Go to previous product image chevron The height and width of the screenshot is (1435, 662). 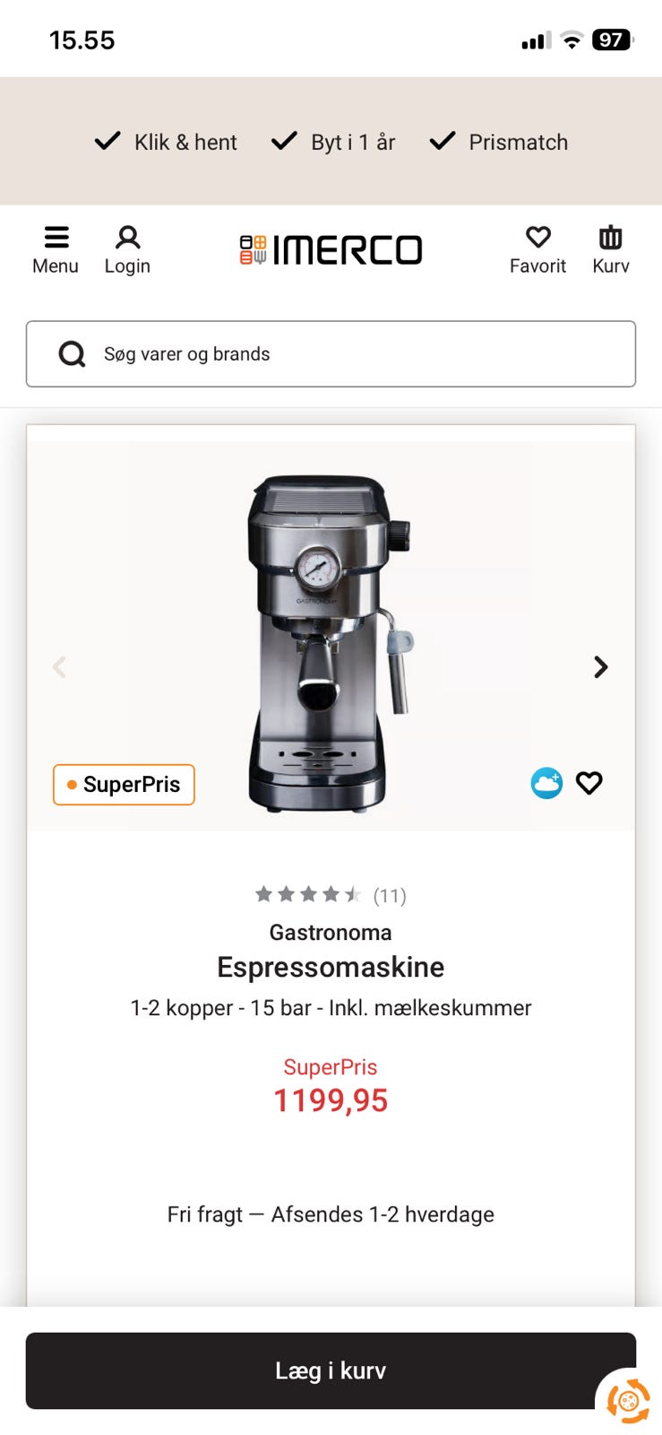click(x=60, y=666)
